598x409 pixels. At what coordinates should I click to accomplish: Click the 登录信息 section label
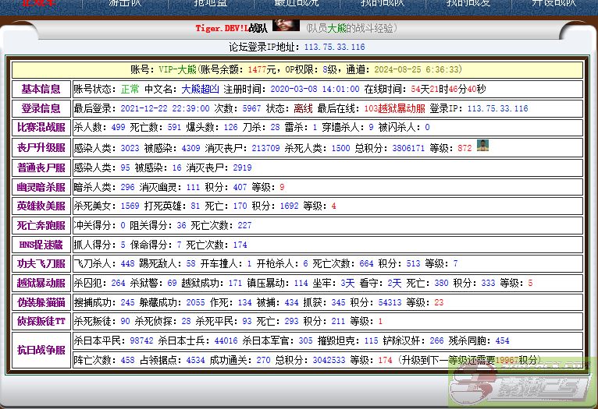[x=41, y=109]
